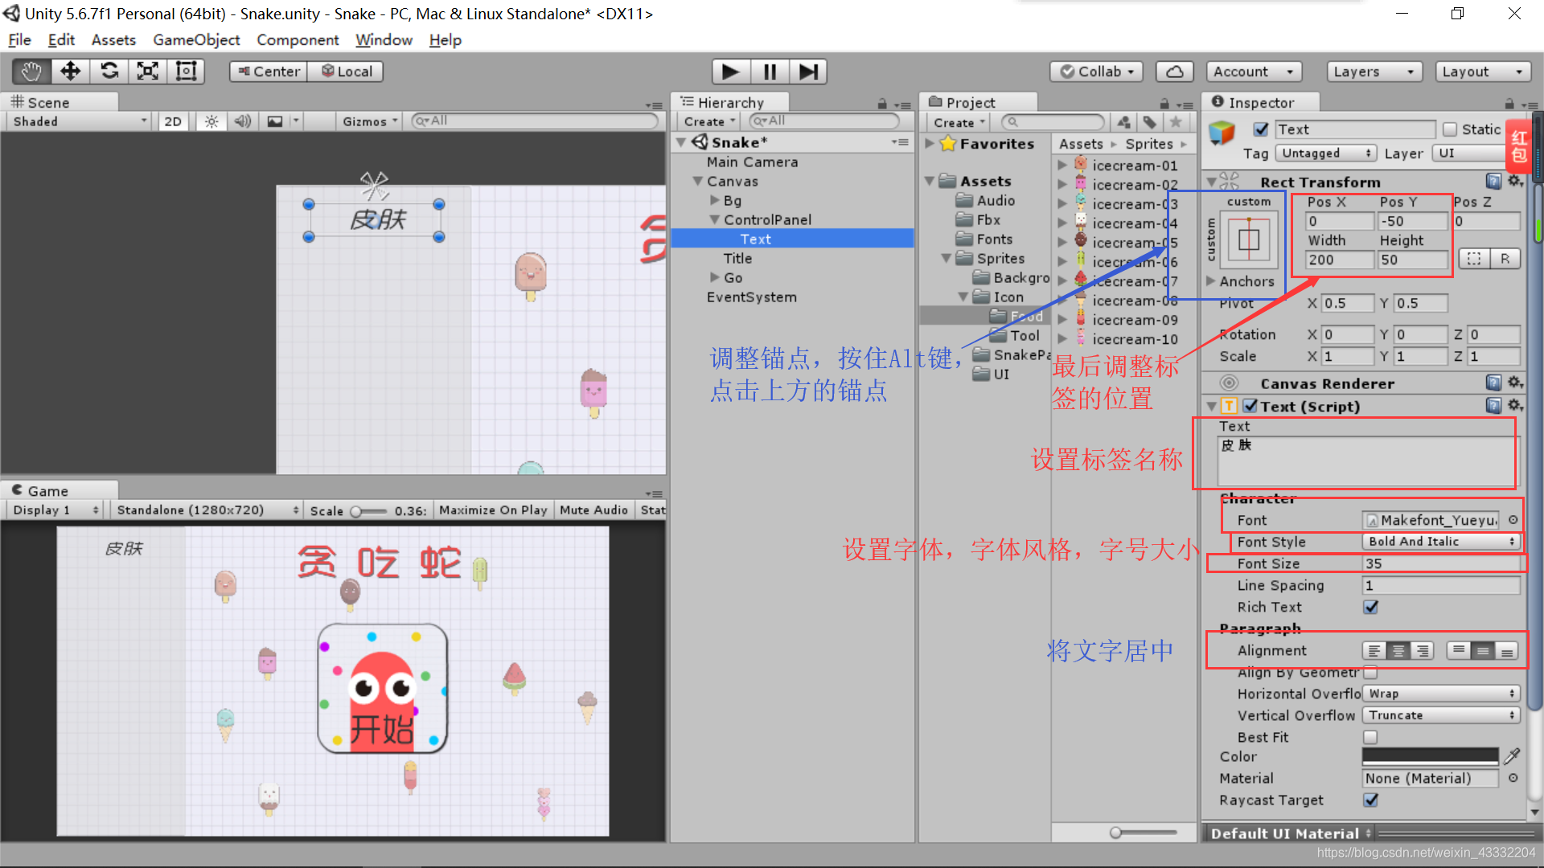This screenshot has width=1544, height=868.
Task: Open Horizontal Overflow dropdown
Action: tap(1441, 694)
